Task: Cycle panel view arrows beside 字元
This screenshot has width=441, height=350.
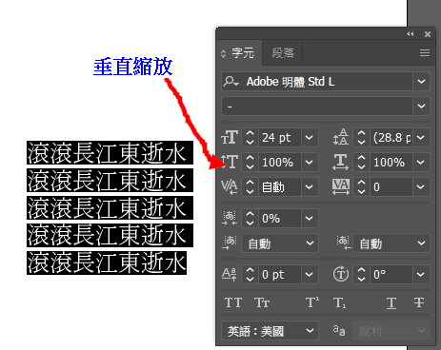Action: tap(224, 53)
